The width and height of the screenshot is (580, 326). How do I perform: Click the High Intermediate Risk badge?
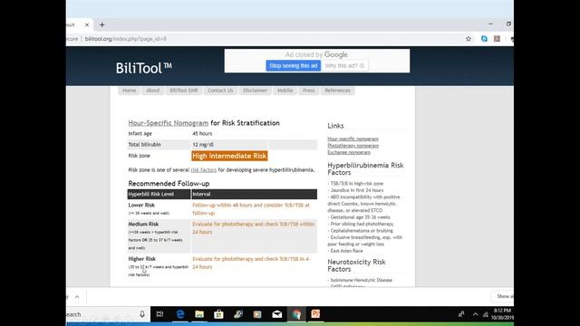(x=229, y=156)
